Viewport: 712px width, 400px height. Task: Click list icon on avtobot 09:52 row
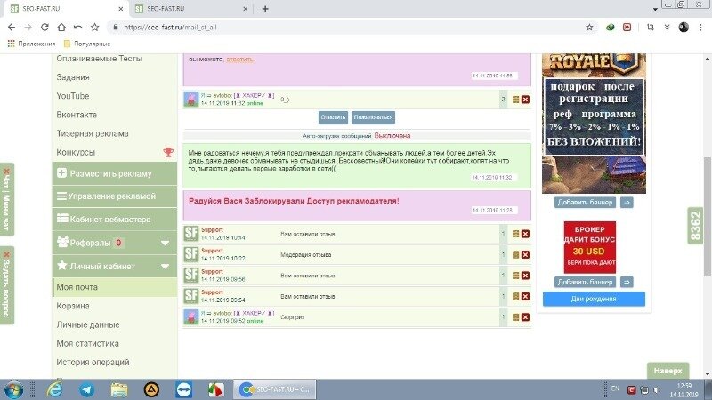(516, 317)
